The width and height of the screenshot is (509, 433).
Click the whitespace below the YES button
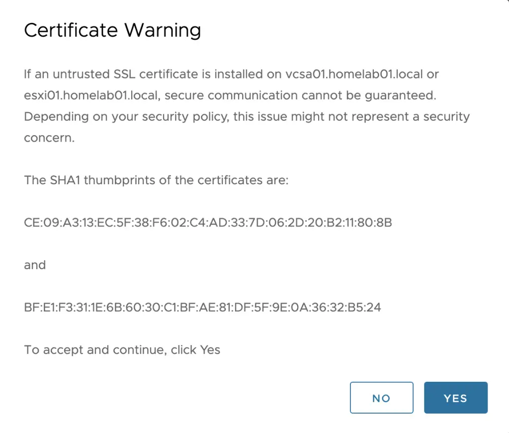click(455, 425)
